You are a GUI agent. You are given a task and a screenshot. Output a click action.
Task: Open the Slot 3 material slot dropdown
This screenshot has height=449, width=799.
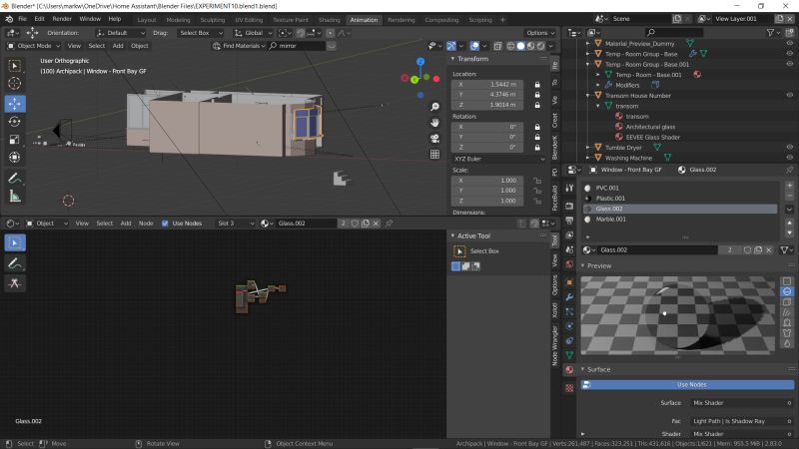(235, 224)
